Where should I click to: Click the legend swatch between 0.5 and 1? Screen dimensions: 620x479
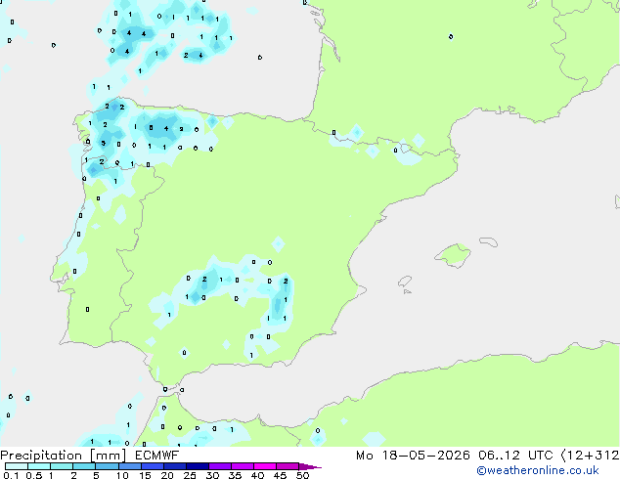click(x=39, y=466)
